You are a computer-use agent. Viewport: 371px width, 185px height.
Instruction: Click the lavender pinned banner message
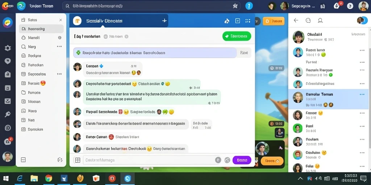[x=155, y=53]
